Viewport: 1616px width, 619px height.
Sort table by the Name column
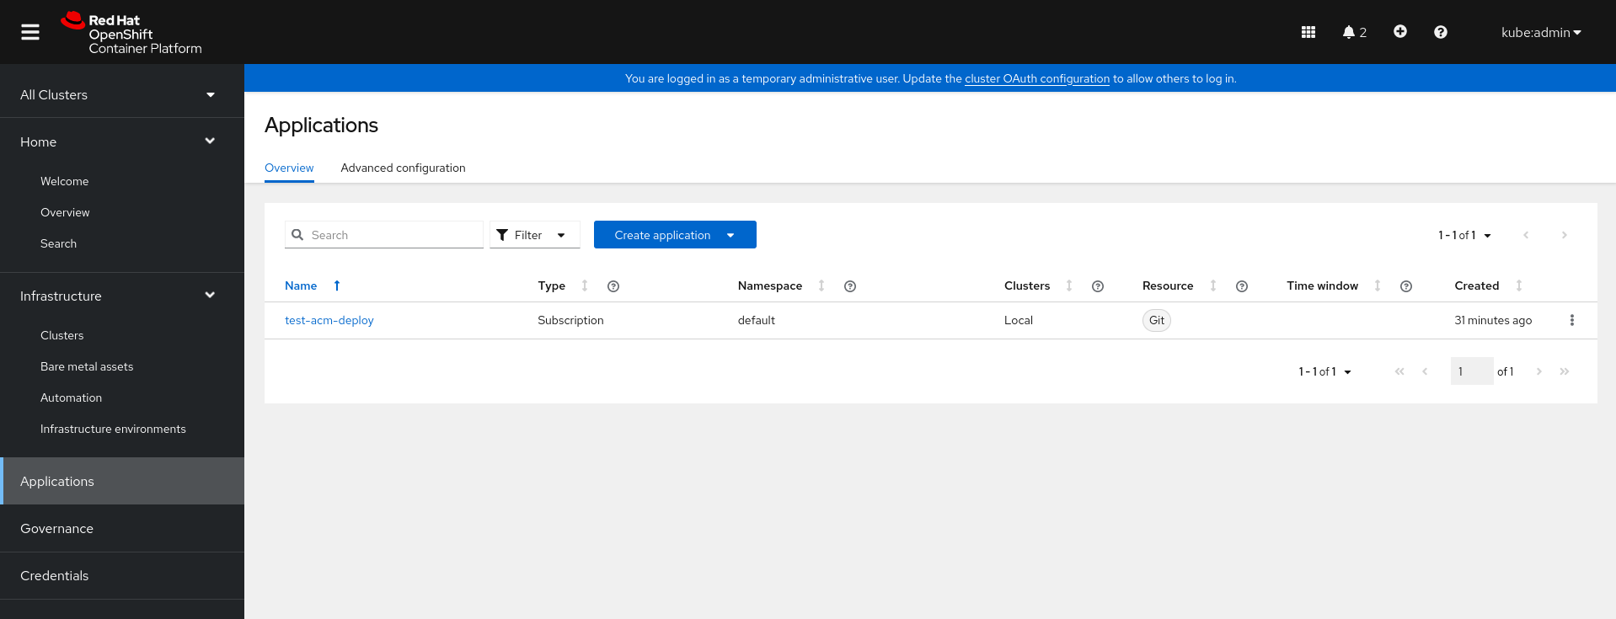pyautogui.click(x=302, y=285)
